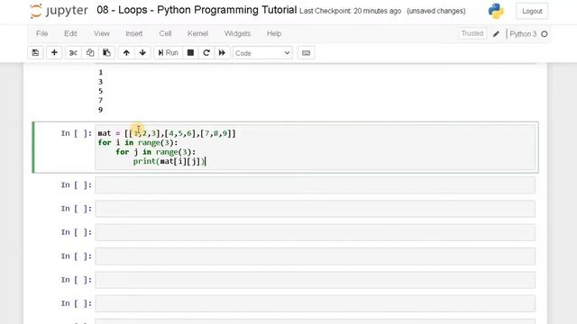Click the kernel idle circle indicator
The height and width of the screenshot is (324, 577).
(545, 34)
